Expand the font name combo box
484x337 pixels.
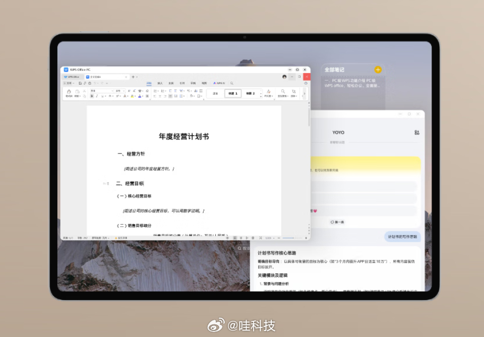(113, 91)
